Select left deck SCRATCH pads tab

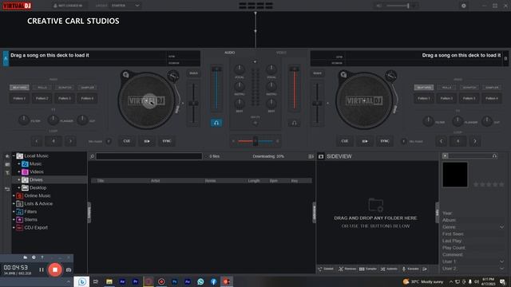pyautogui.click(x=65, y=88)
